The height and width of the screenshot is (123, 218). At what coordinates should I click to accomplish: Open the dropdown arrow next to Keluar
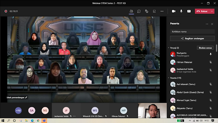(x=212, y=11)
